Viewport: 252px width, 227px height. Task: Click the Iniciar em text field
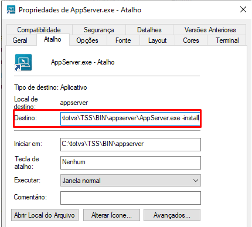tap(131, 144)
